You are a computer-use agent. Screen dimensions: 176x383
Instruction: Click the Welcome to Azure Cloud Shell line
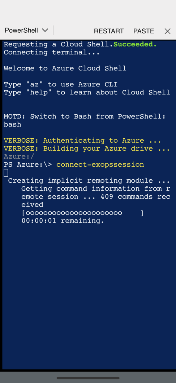coord(65,68)
